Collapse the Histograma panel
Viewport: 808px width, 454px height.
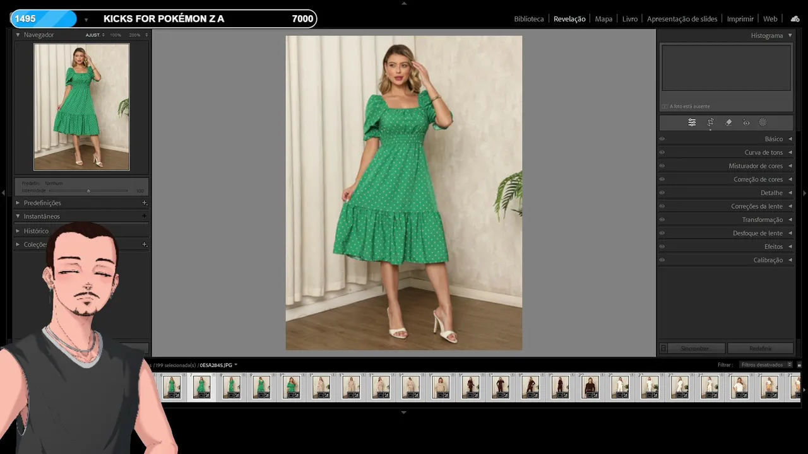(x=790, y=35)
